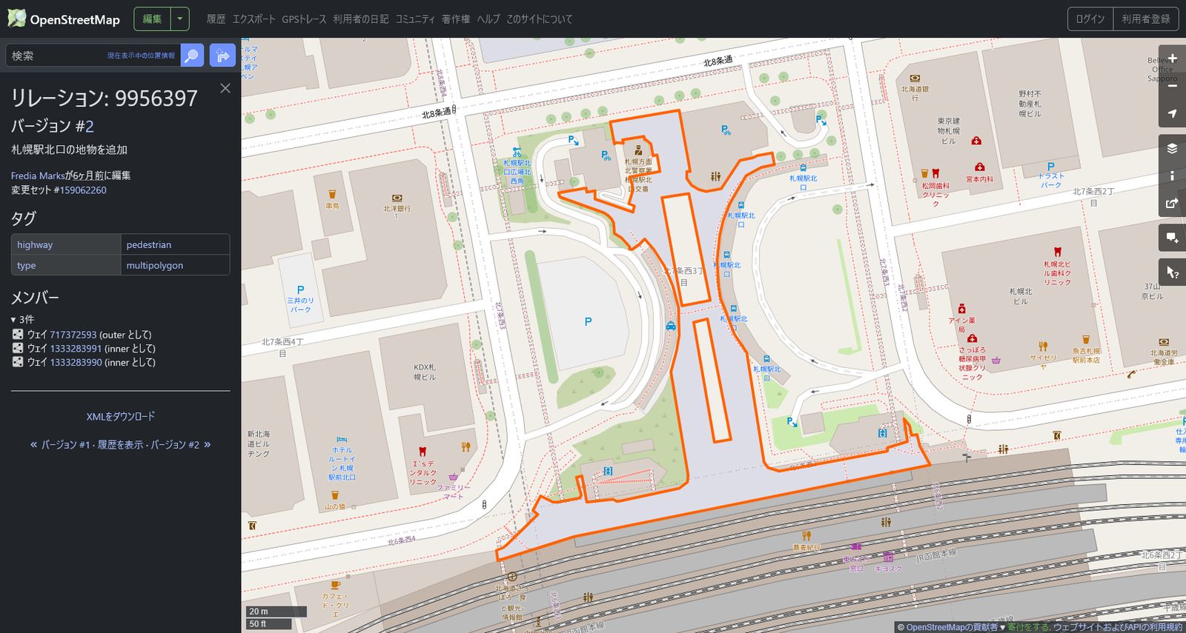
Task: Click the XMLをダウンロード link
Action: click(121, 417)
